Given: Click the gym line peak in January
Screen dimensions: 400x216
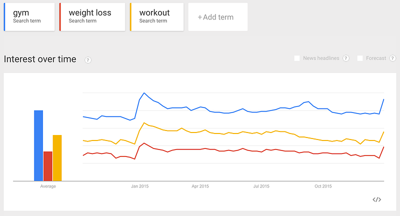Looking at the screenshot, I should 144,93.
